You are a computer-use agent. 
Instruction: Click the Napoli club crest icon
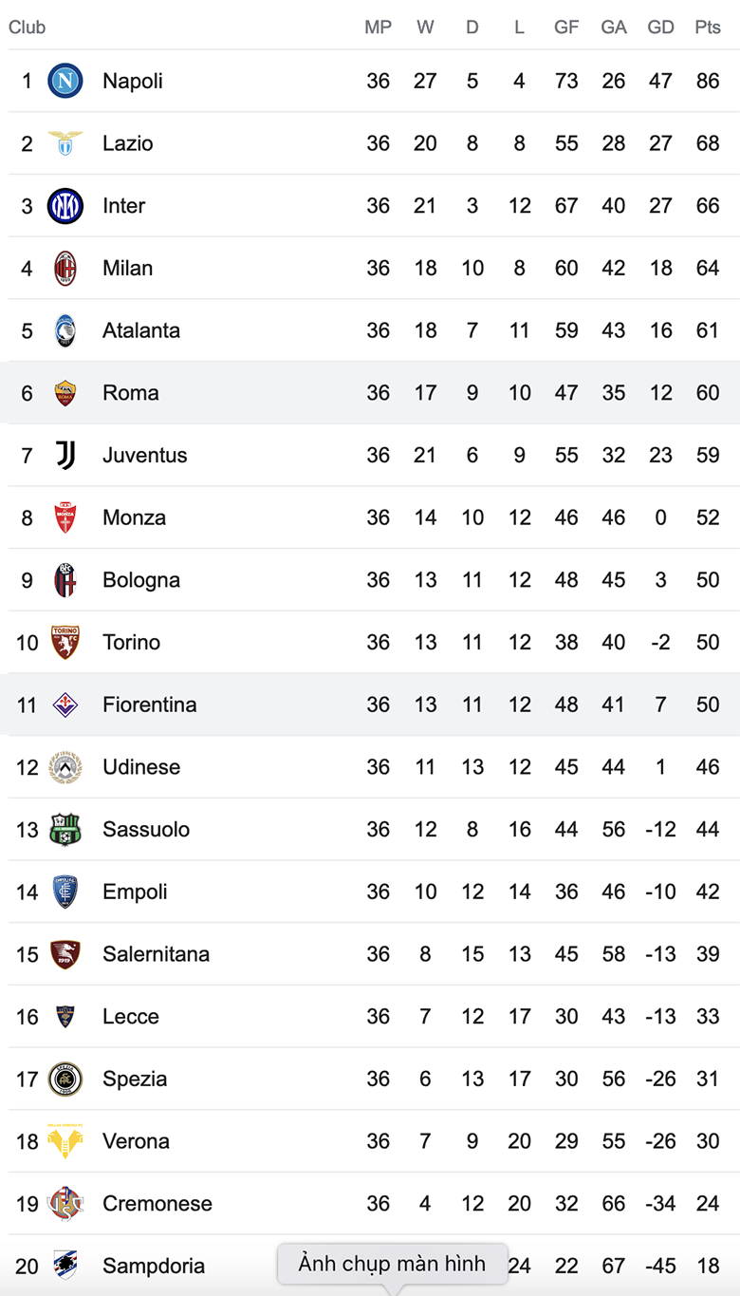click(65, 82)
